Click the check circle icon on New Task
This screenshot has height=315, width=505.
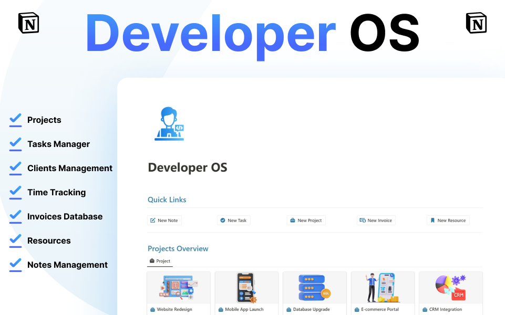tap(223, 220)
